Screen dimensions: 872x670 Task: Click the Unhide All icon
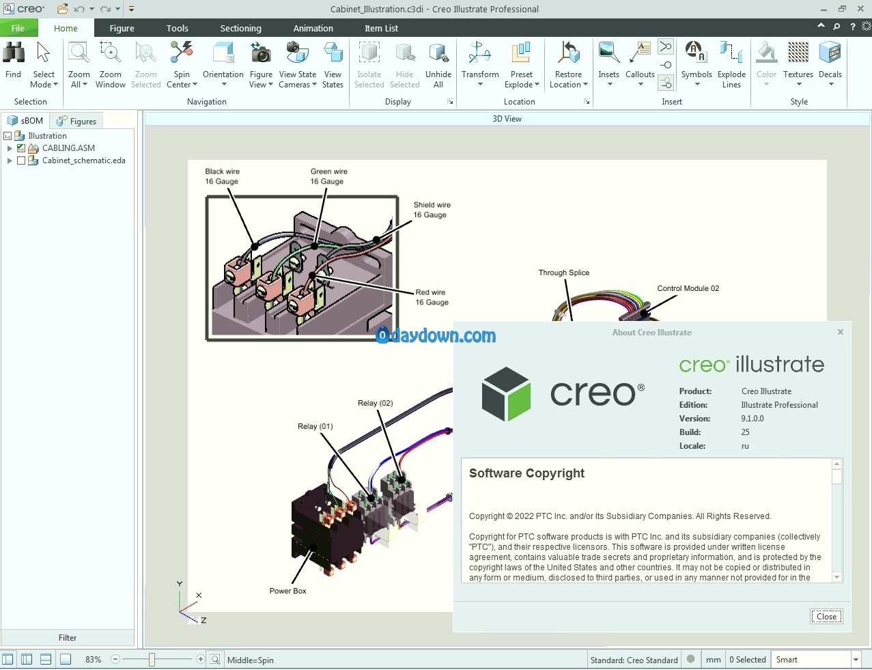tap(438, 53)
